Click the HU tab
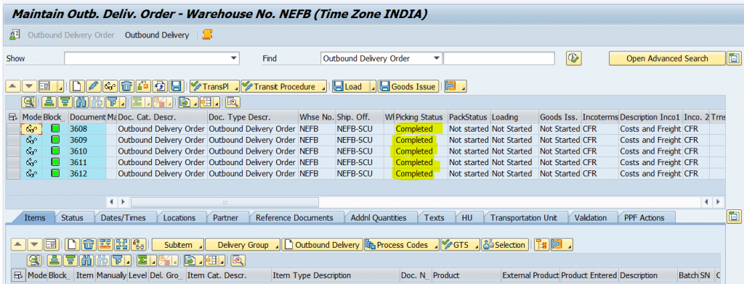Screen dimensions: 744x284 pos(466,218)
